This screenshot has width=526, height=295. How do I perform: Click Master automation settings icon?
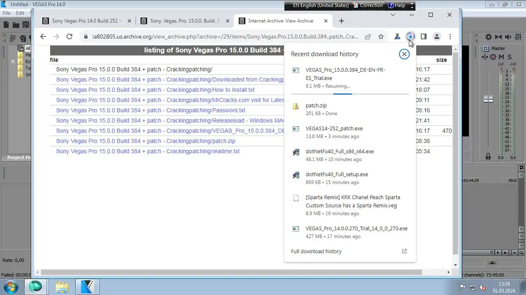(493, 57)
